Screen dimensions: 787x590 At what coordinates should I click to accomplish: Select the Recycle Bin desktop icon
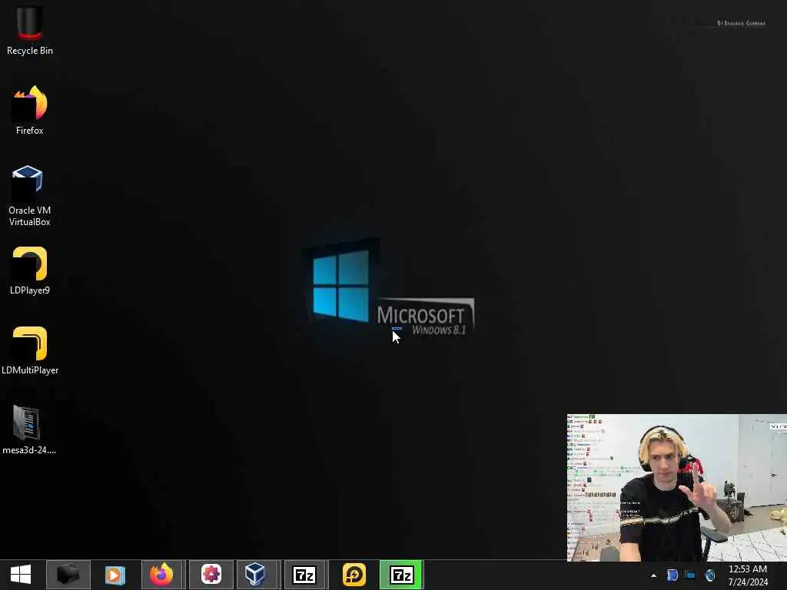[x=30, y=30]
